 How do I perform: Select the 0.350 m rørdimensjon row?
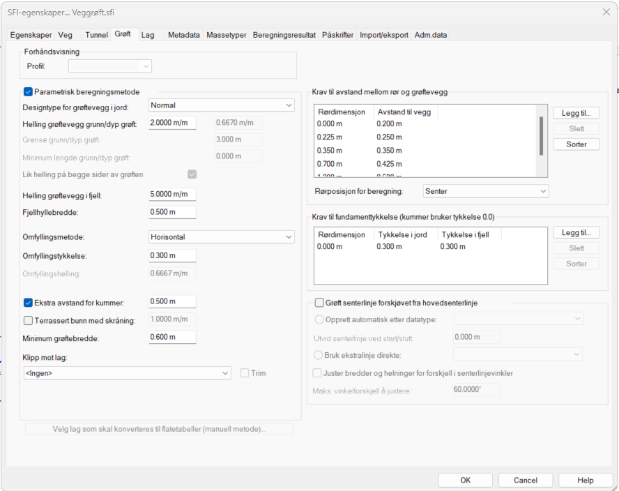click(x=330, y=150)
